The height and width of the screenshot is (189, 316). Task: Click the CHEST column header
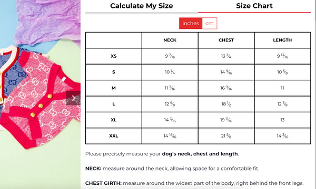tap(226, 40)
